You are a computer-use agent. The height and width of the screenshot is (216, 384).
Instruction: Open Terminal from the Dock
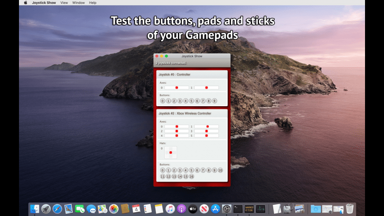(x=238, y=209)
